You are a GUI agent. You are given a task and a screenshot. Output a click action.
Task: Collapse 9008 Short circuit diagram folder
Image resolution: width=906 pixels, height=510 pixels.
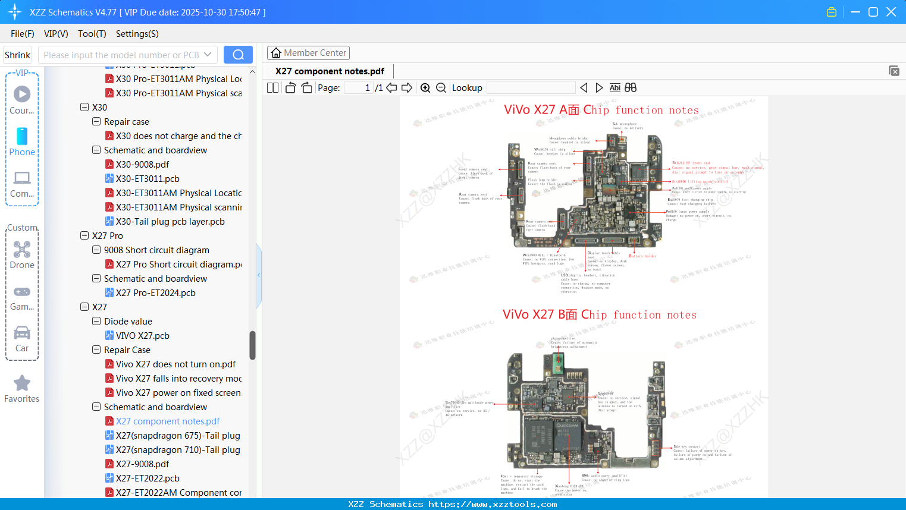96,250
